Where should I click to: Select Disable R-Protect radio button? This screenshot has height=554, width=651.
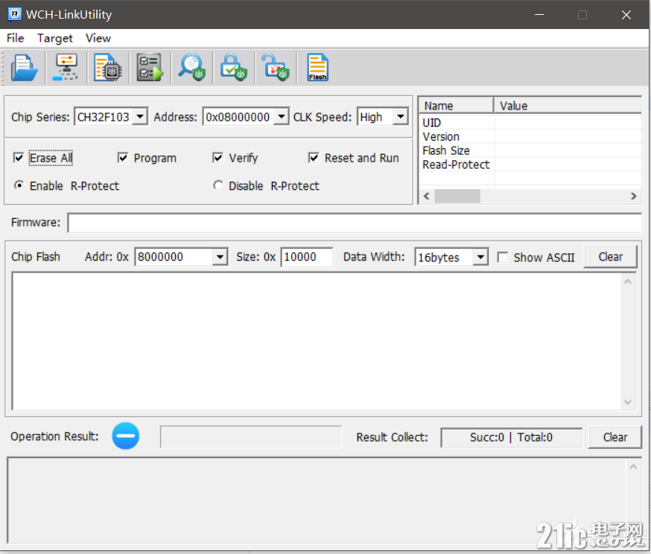pos(218,185)
